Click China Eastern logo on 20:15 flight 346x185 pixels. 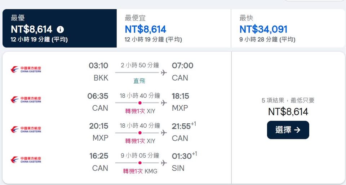[26, 129]
